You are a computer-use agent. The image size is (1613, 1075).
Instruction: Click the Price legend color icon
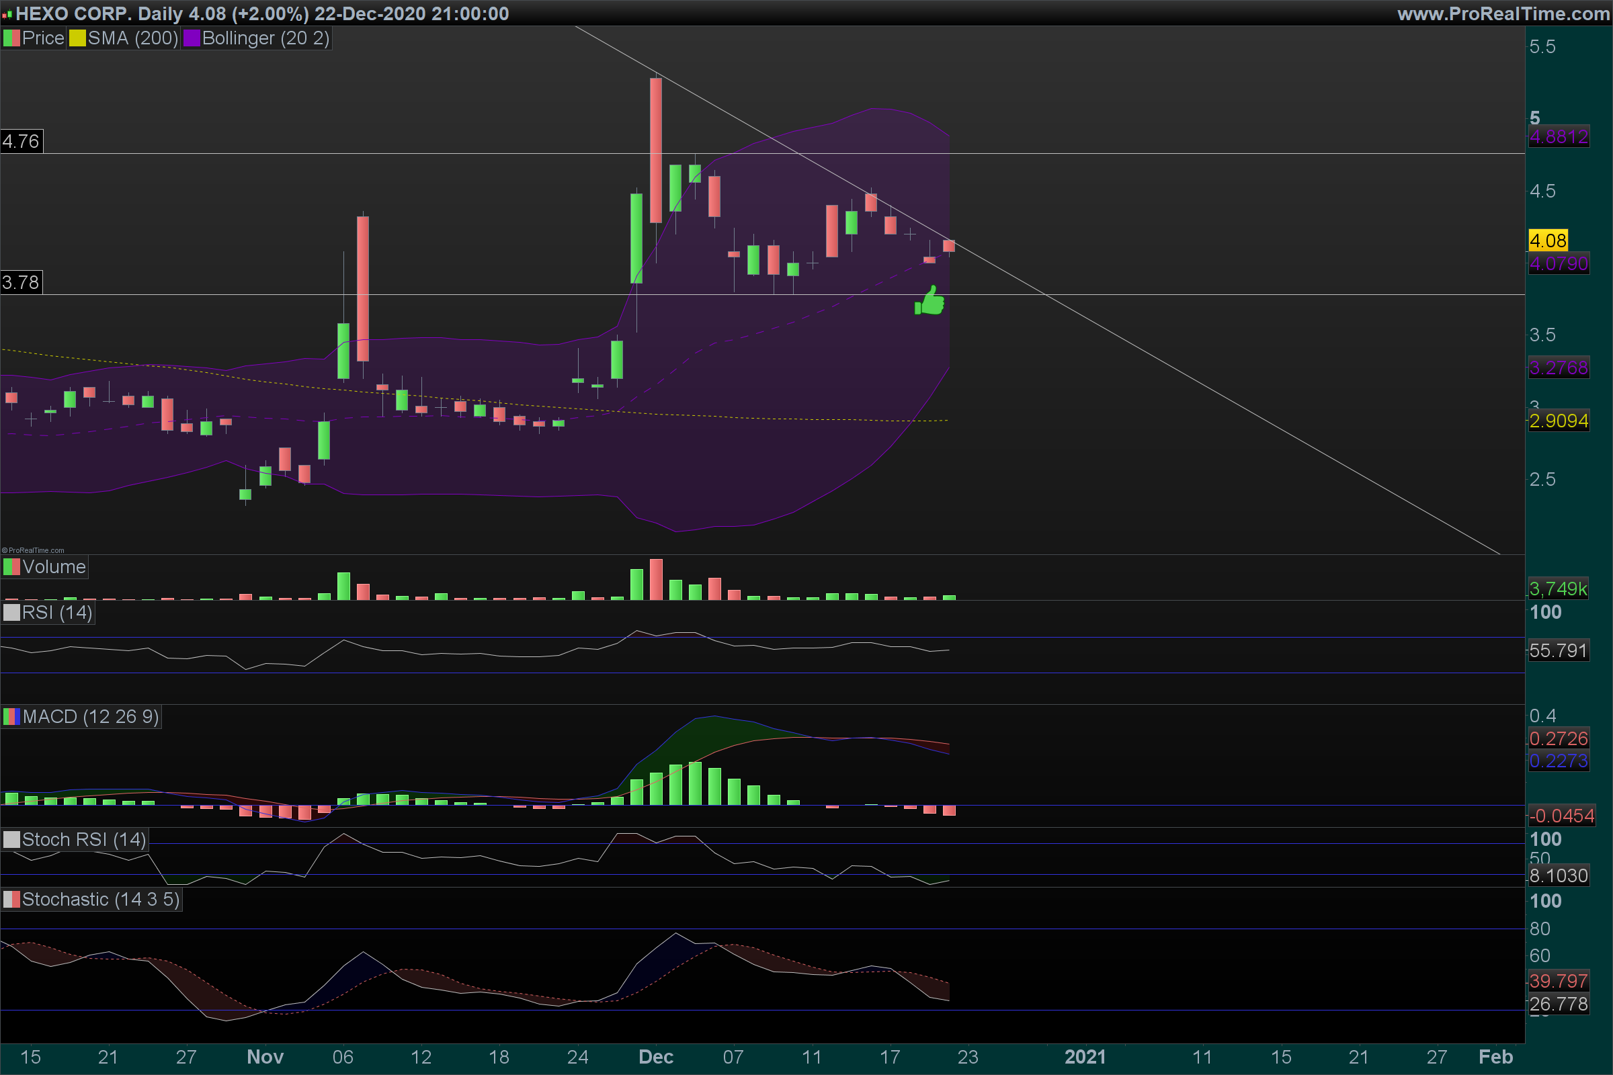11,38
